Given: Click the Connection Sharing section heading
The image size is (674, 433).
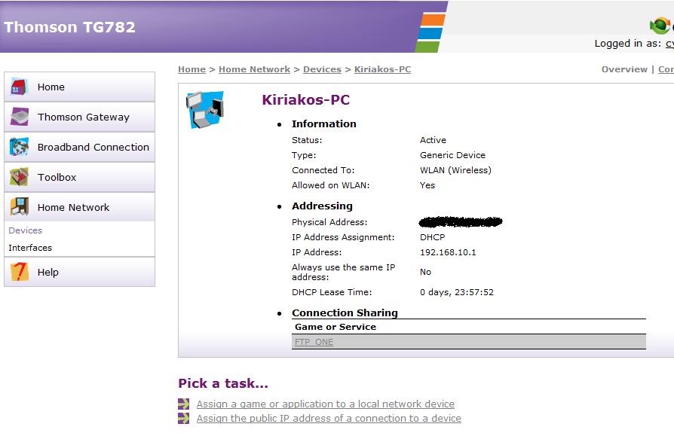Looking at the screenshot, I should [345, 313].
